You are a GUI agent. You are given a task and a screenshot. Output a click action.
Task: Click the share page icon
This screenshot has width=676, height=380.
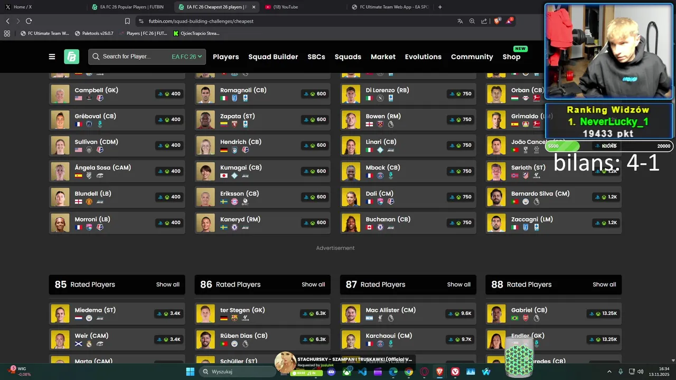pos(484,21)
